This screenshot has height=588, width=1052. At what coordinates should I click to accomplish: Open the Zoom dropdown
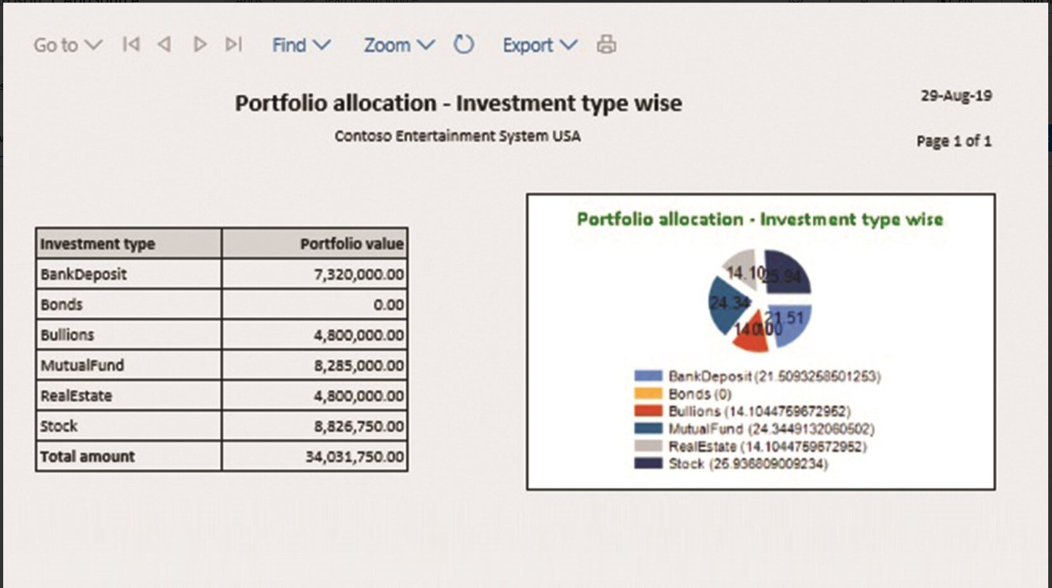click(x=399, y=45)
